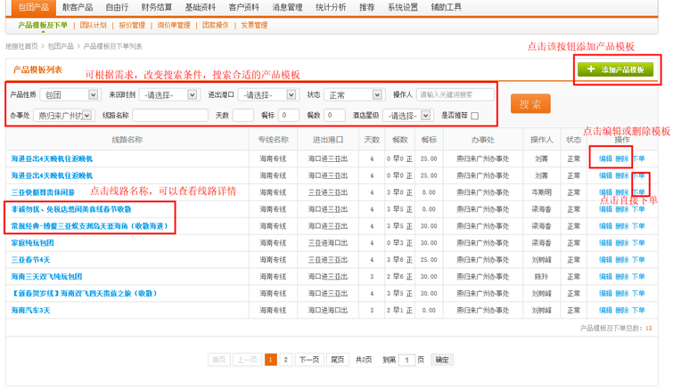
Task: Go to page 2 in pagination
Action: coord(285,360)
